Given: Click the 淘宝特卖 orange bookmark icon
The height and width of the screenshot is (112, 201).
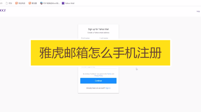Looking at the screenshot, I should (x=16, y=3).
